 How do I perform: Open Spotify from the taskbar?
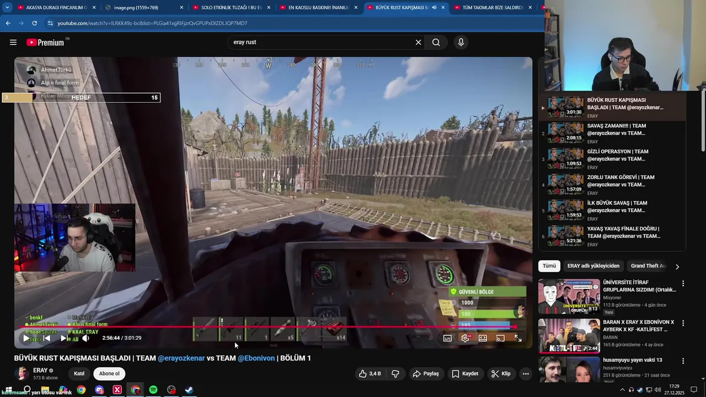(x=153, y=390)
